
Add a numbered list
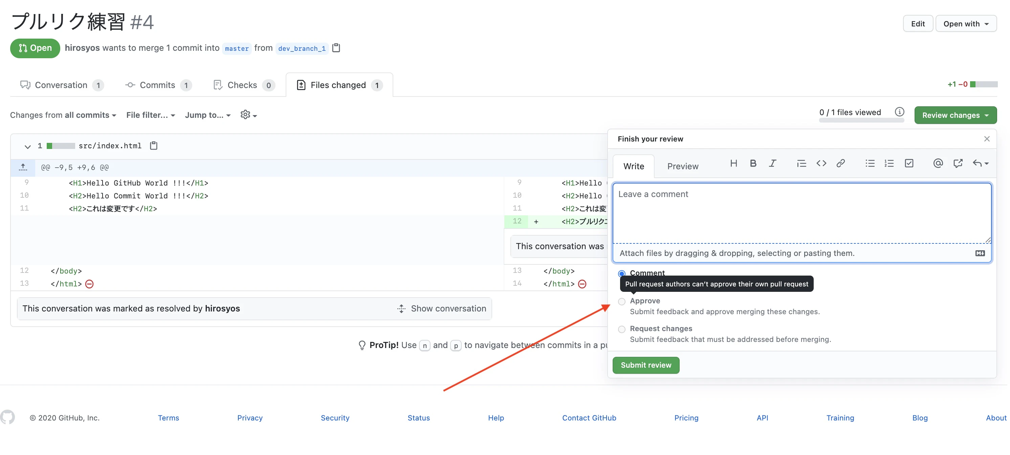coord(889,164)
